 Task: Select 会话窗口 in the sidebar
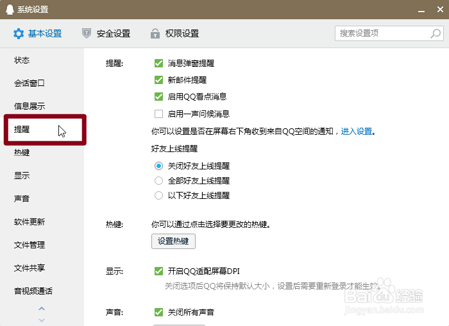coord(30,83)
